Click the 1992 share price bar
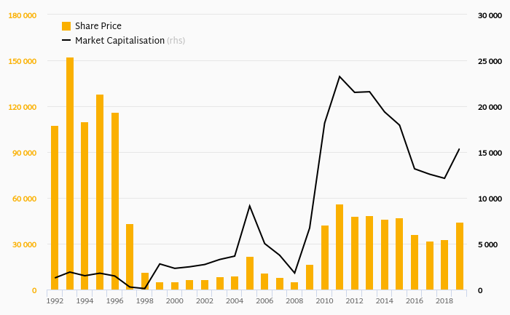The width and height of the screenshot is (510, 315). pyautogui.click(x=55, y=208)
